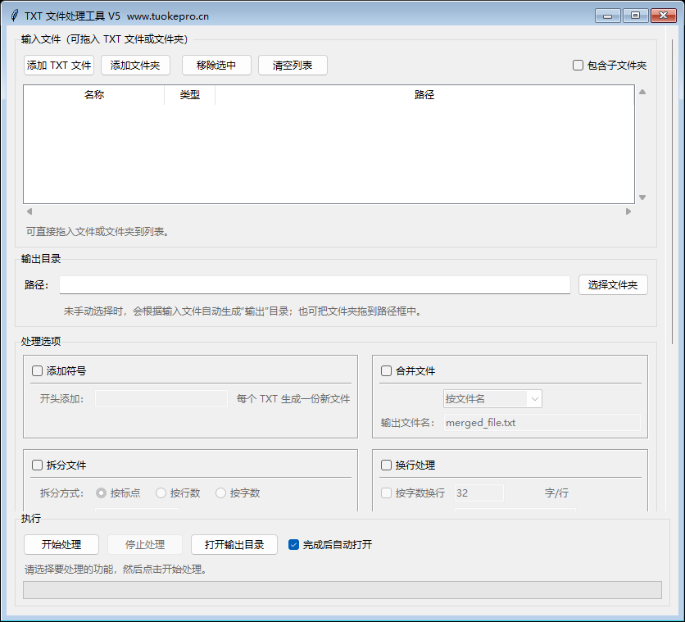
Task: Click the 添加文件夹 button
Action: [135, 65]
